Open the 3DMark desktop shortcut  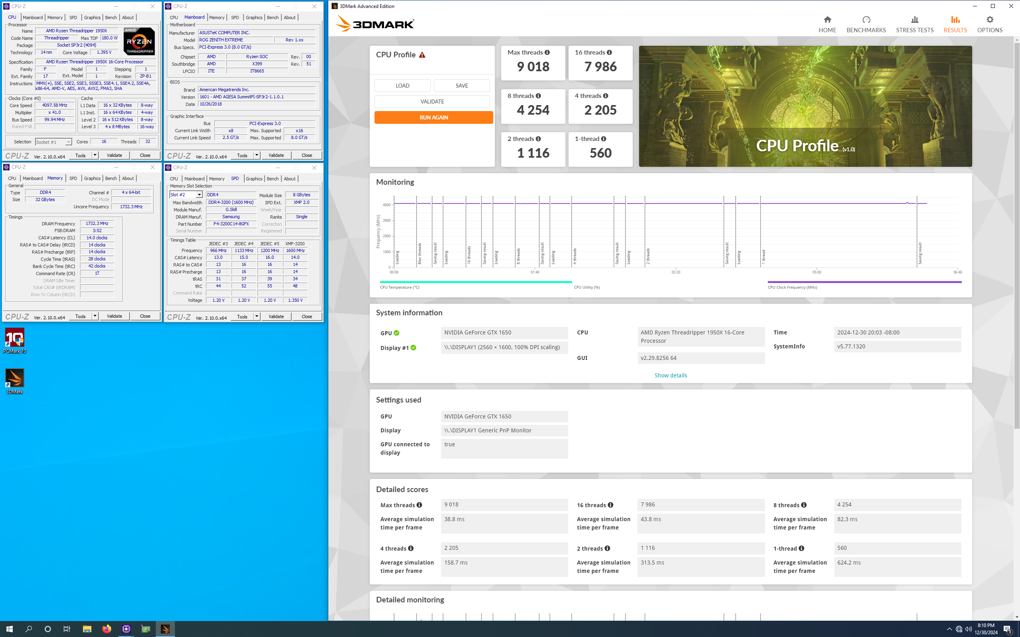15,381
